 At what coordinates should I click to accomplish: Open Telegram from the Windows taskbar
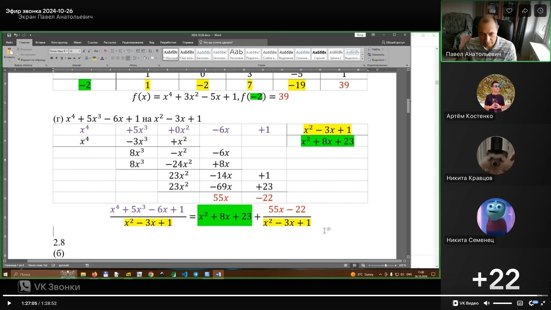[196, 274]
